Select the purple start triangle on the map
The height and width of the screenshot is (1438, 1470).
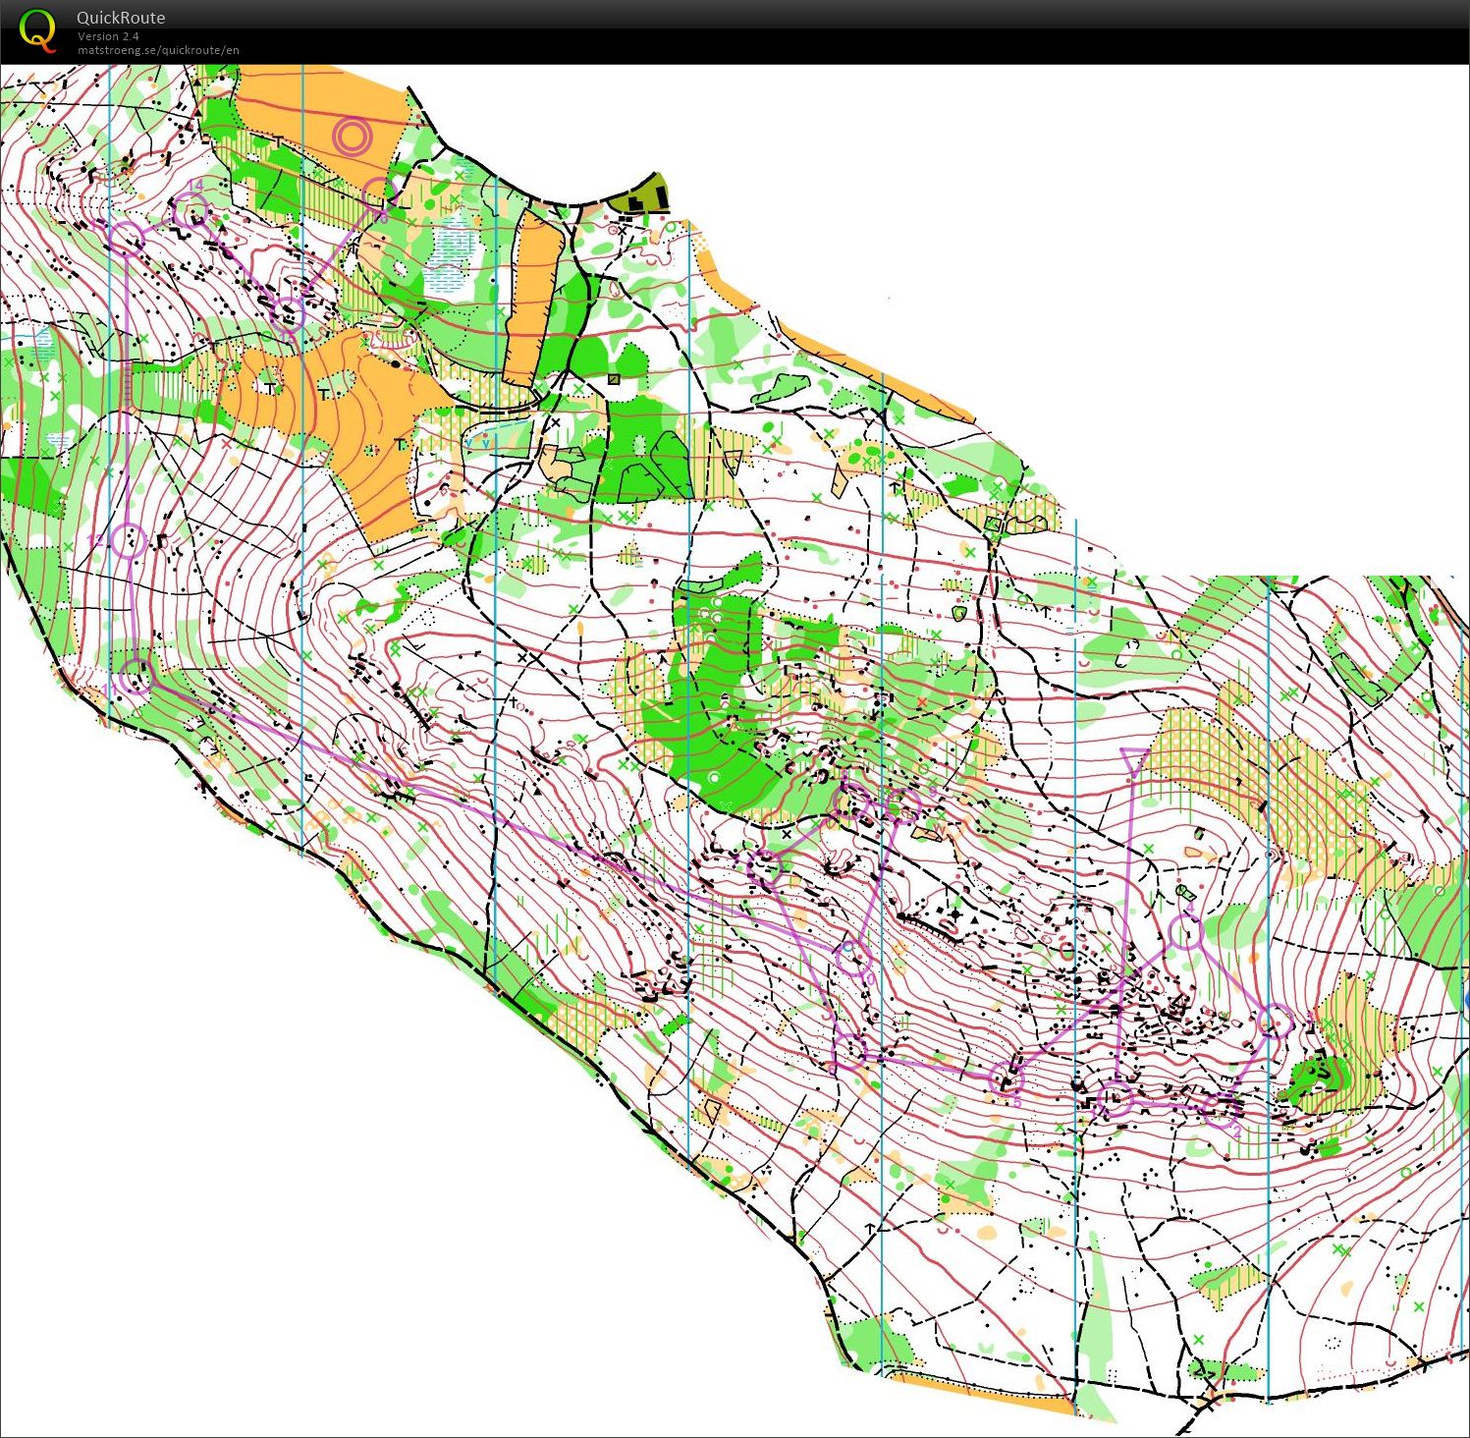coord(1134,761)
